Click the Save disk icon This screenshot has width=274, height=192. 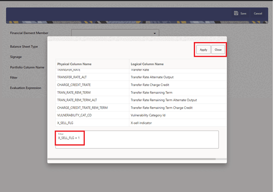coord(236,13)
